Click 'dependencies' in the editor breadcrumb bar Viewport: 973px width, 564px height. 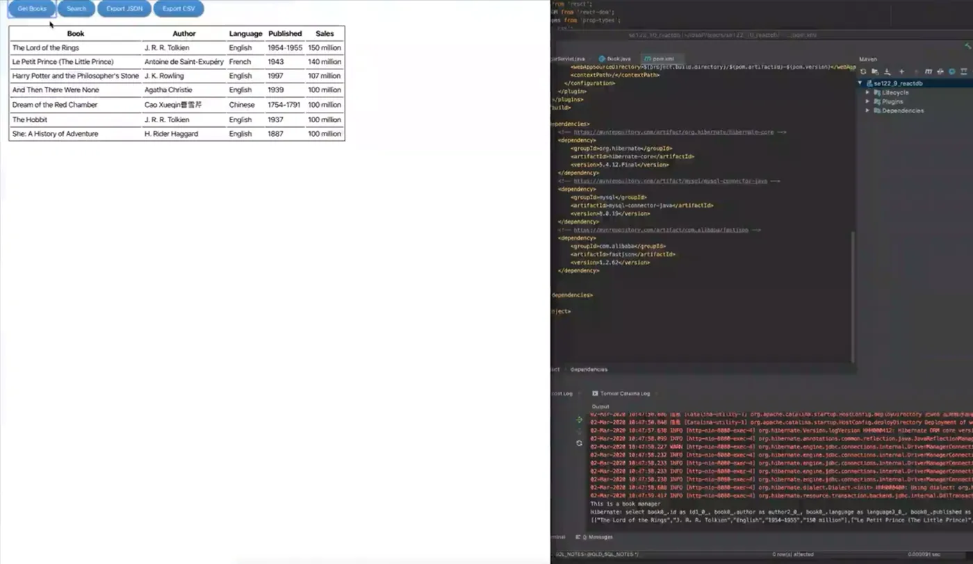pos(589,370)
